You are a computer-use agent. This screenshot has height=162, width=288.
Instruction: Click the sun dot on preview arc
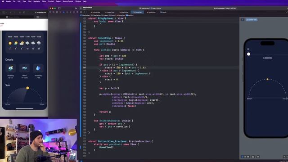click(267, 79)
